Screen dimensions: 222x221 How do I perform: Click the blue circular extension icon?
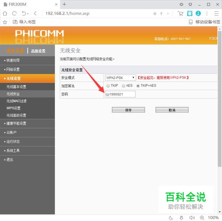click(198, 13)
